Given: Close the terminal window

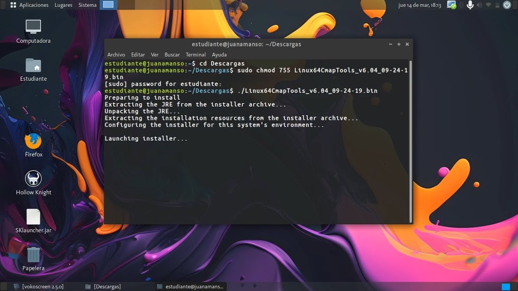Looking at the screenshot, I should coord(407,44).
